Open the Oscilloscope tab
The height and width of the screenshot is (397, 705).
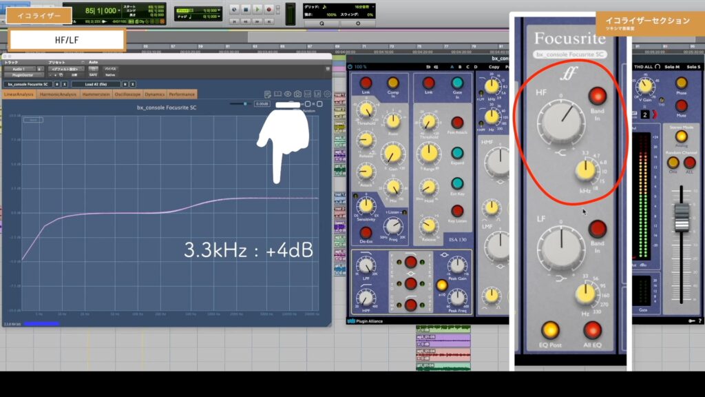127,94
